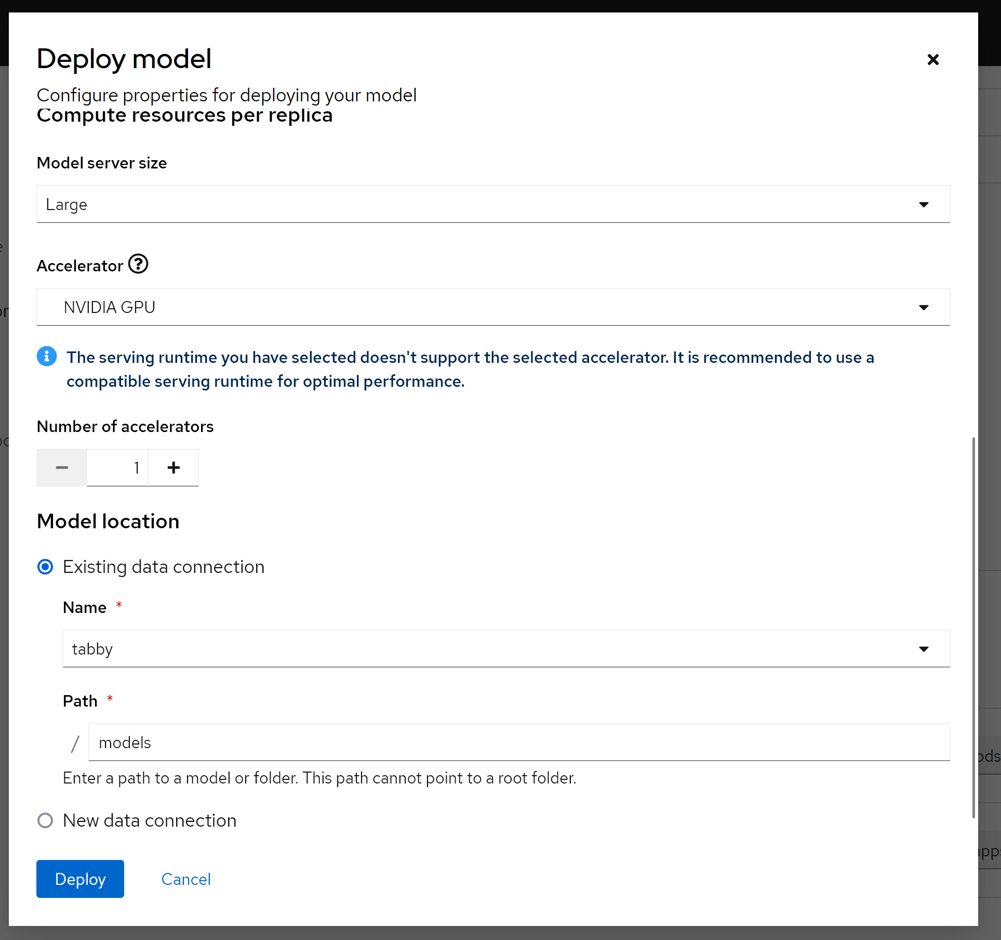The width and height of the screenshot is (1001, 940).
Task: Click the caret arrow on NVIDIA GPU selector
Action: (924, 307)
